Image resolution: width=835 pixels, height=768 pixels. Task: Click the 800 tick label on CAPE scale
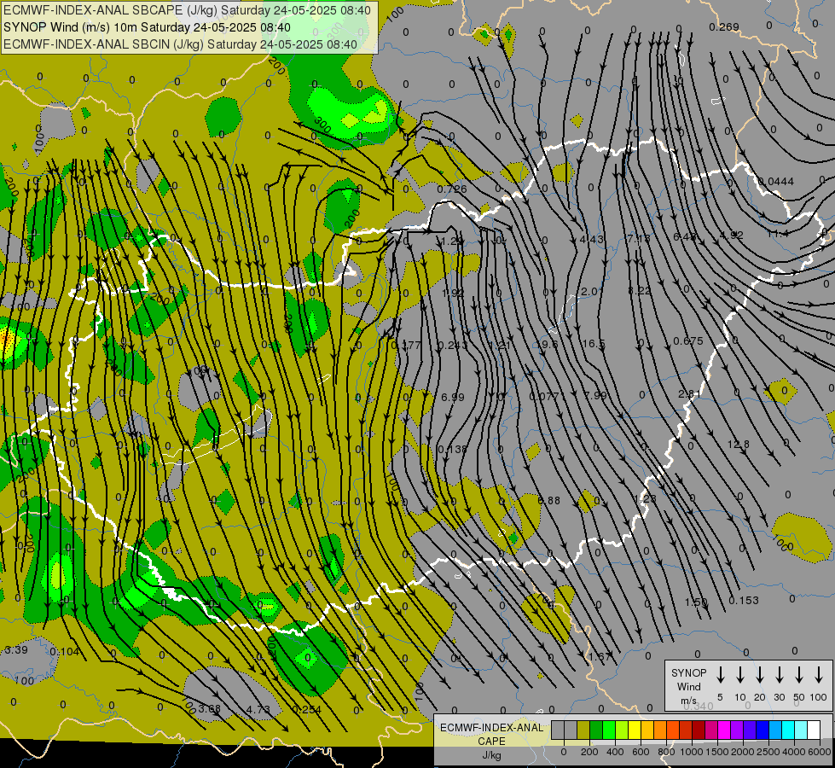tap(666, 752)
